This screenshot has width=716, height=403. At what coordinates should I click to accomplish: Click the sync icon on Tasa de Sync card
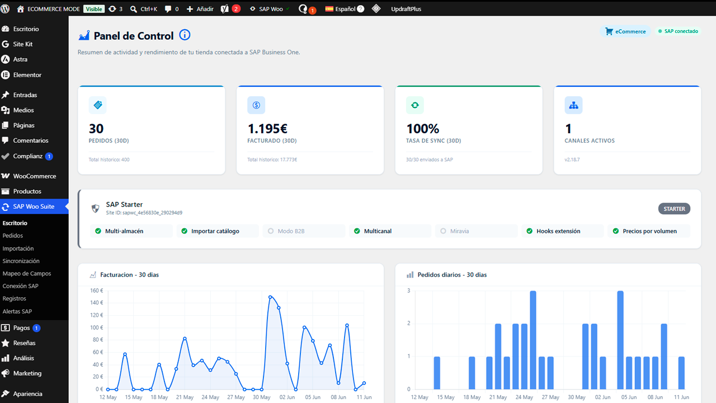[x=415, y=105]
